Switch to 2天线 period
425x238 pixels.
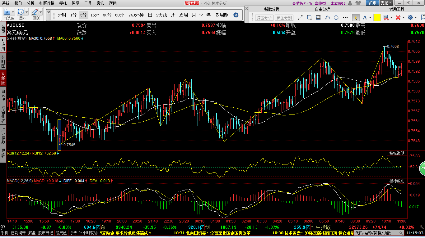click(161, 15)
